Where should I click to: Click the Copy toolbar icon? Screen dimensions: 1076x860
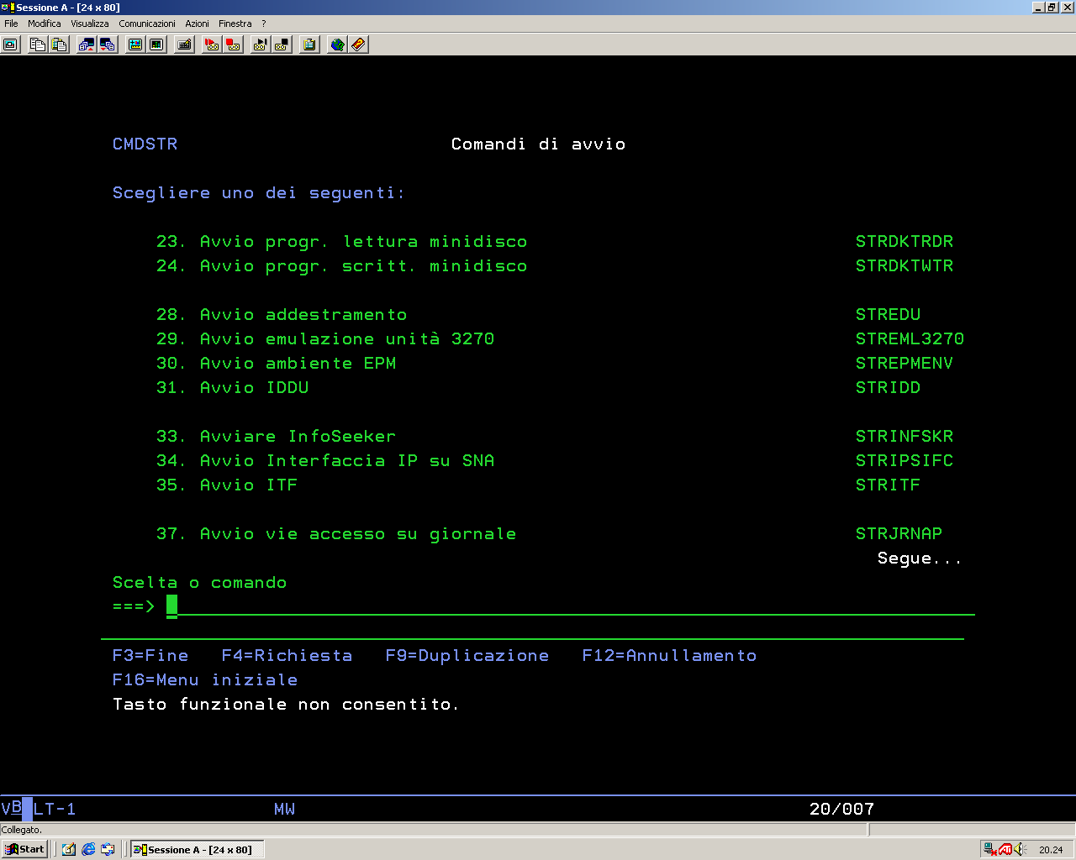pyautogui.click(x=37, y=45)
